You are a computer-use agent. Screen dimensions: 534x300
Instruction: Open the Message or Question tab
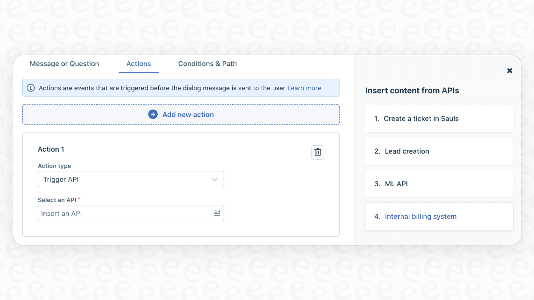tap(64, 63)
